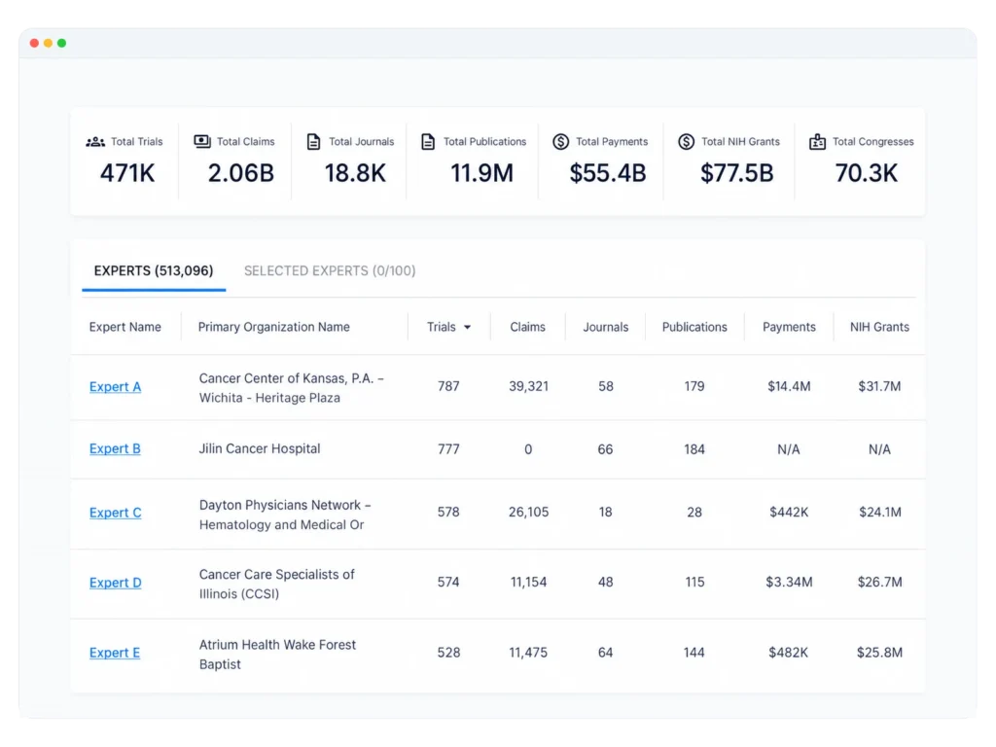Click the Total Publications document icon
Image resolution: width=996 pixels, height=747 pixels.
point(428,142)
